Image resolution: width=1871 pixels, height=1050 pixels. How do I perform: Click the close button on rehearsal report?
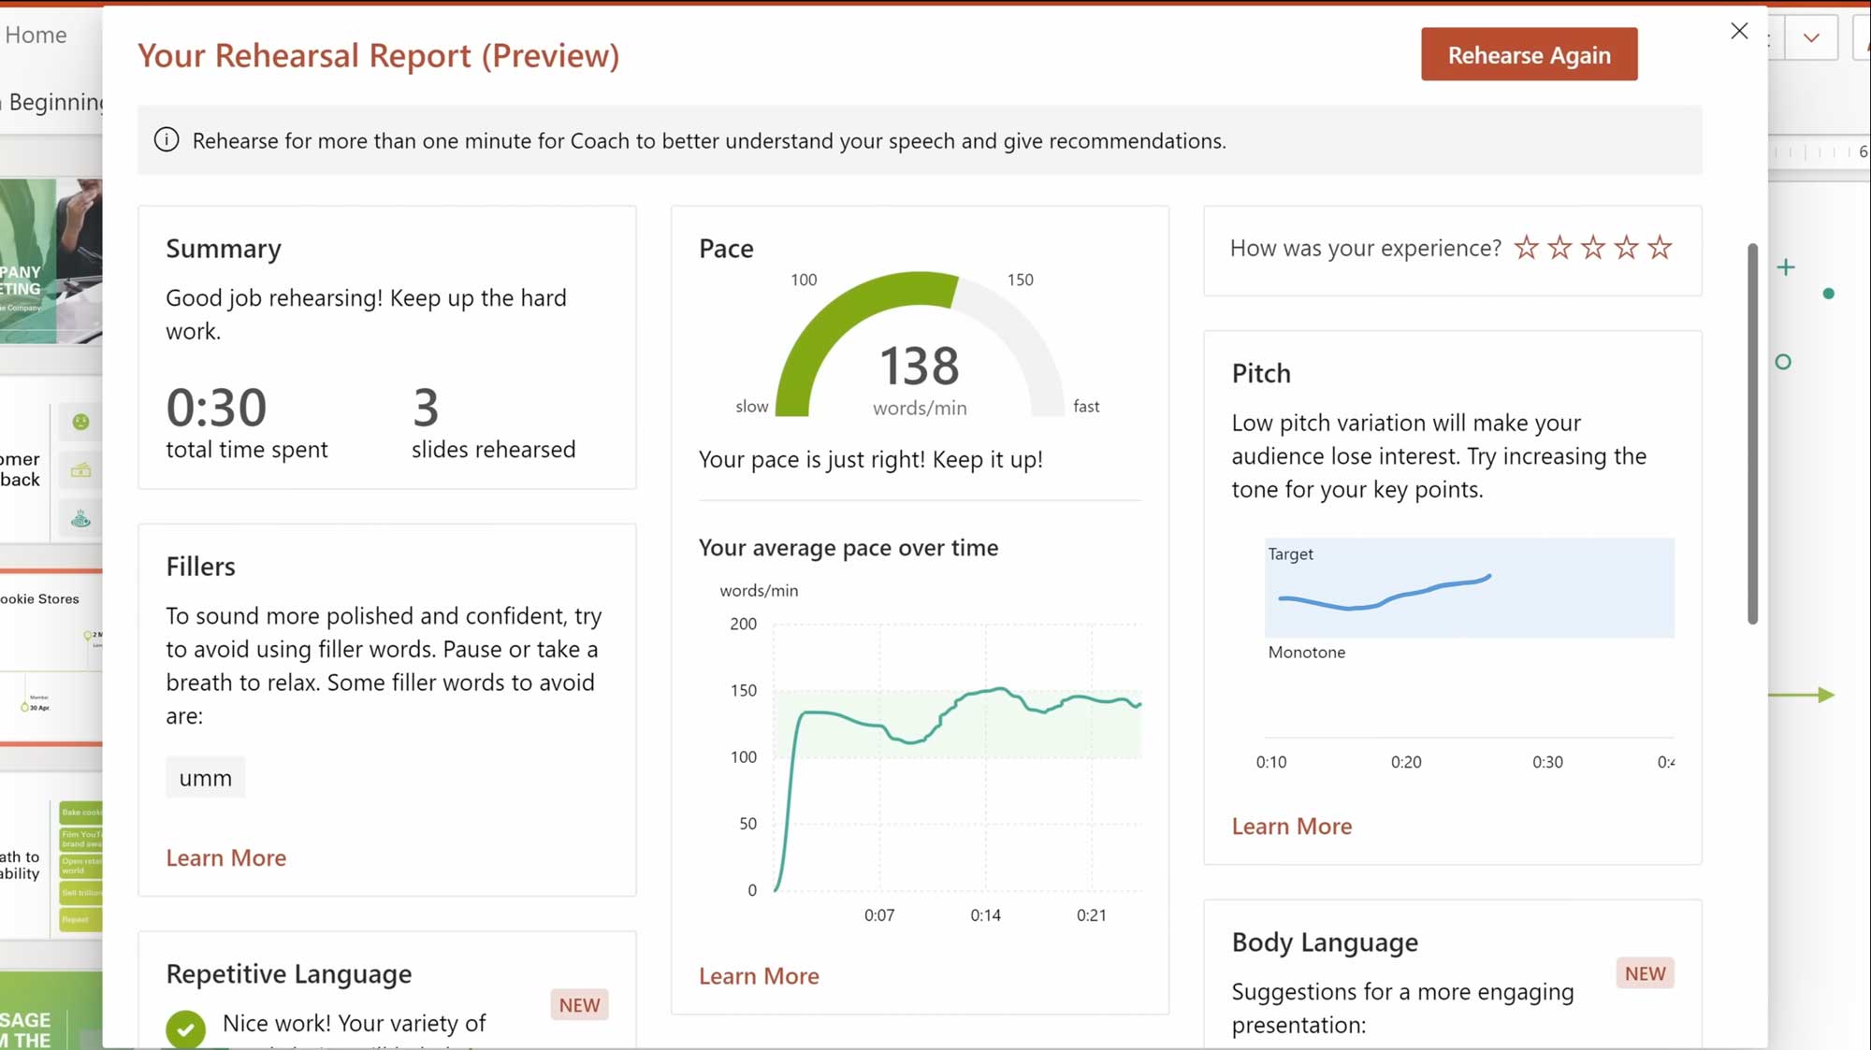pyautogui.click(x=1739, y=31)
